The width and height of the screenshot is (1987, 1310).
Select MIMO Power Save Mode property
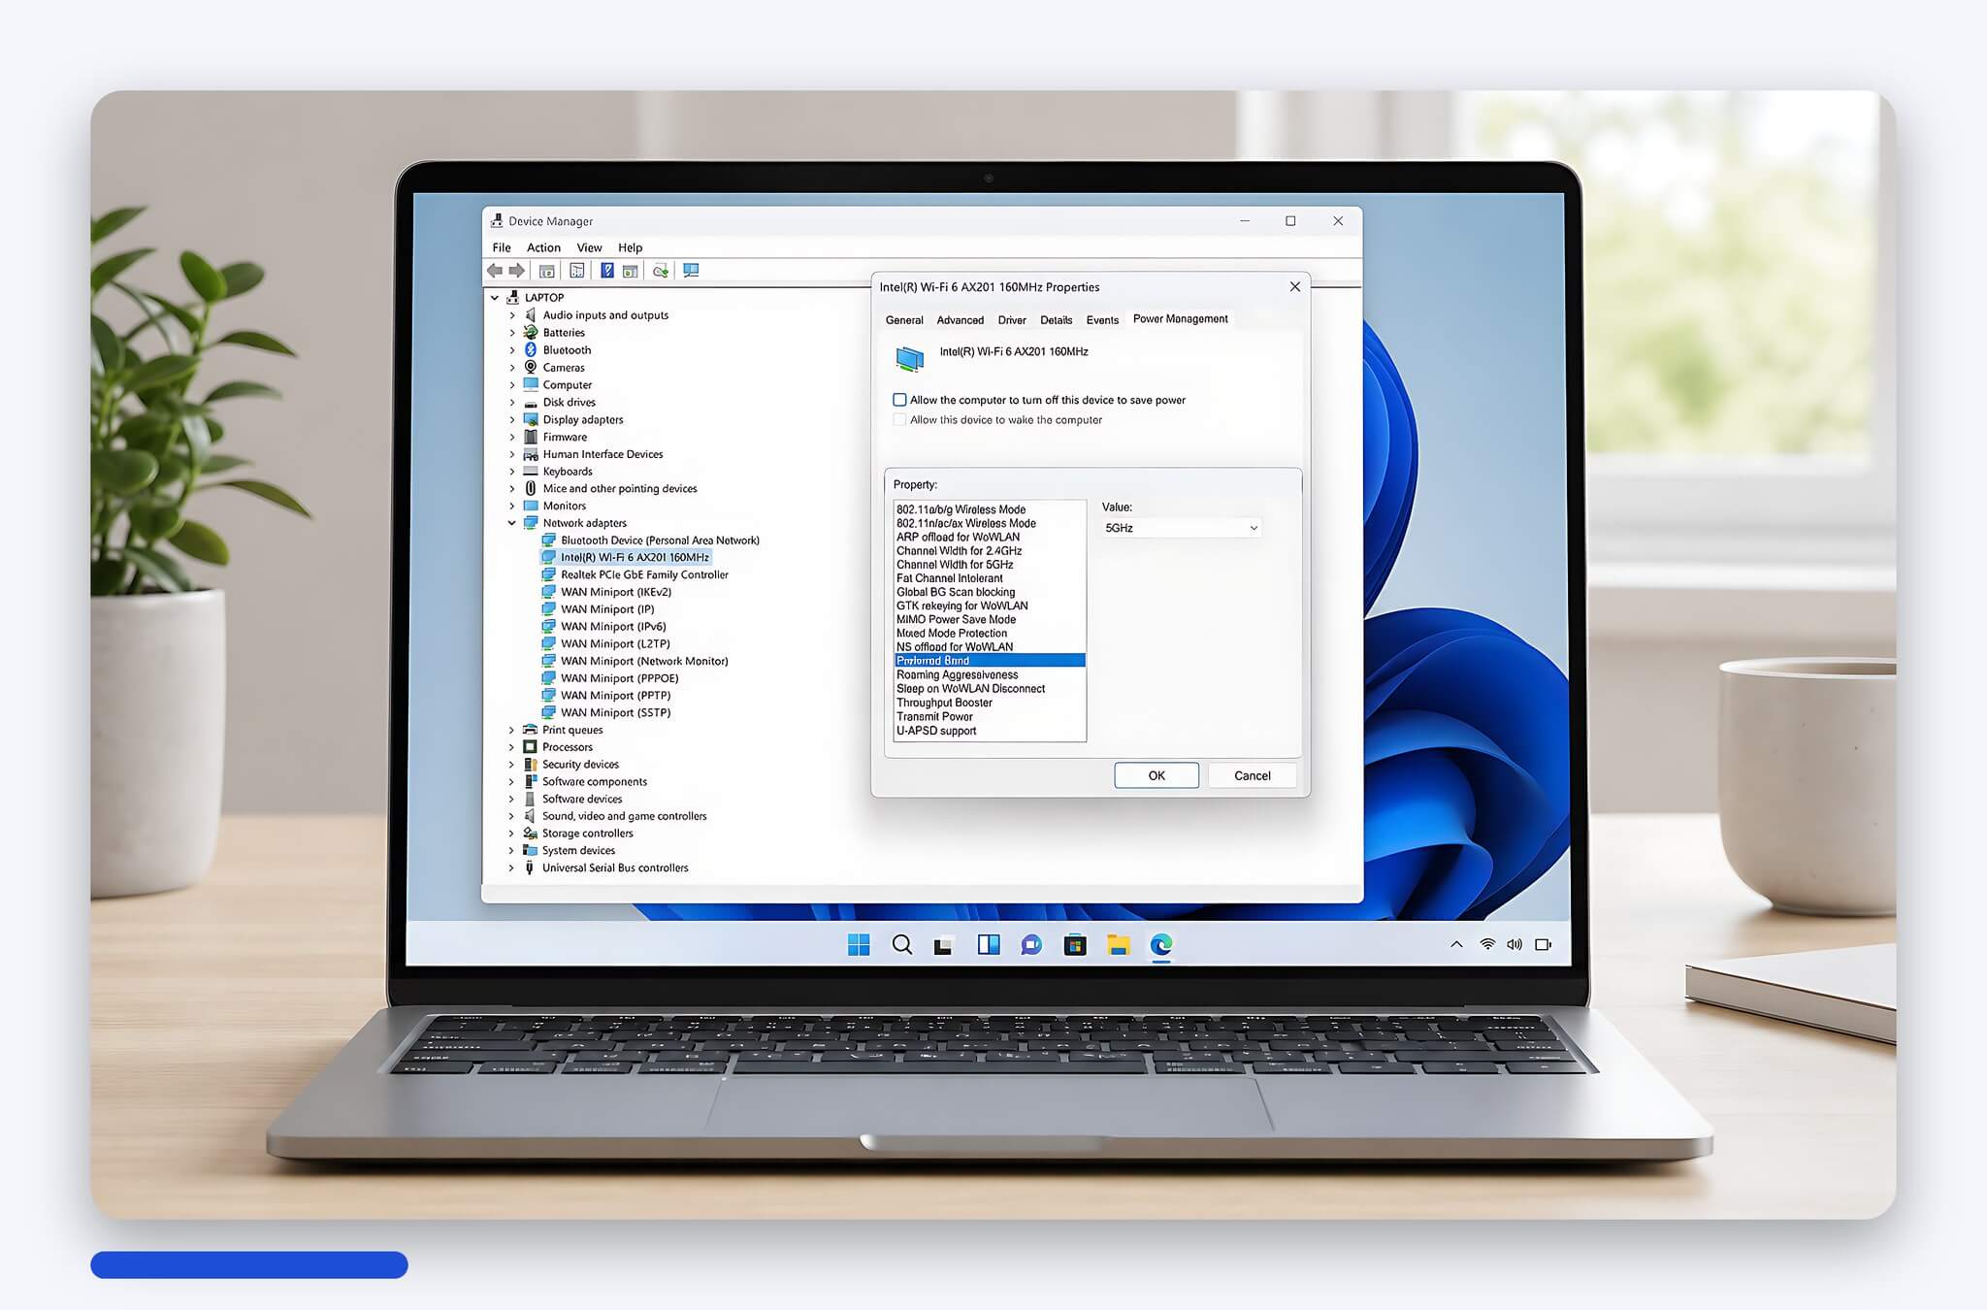989,620
